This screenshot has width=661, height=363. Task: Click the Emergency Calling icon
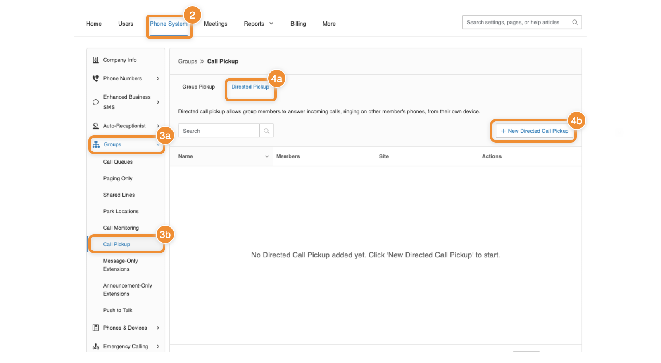pyautogui.click(x=95, y=346)
